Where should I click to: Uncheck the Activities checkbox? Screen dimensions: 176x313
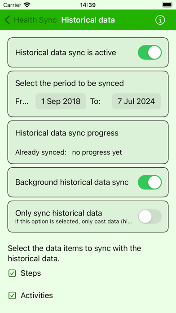point(12,295)
